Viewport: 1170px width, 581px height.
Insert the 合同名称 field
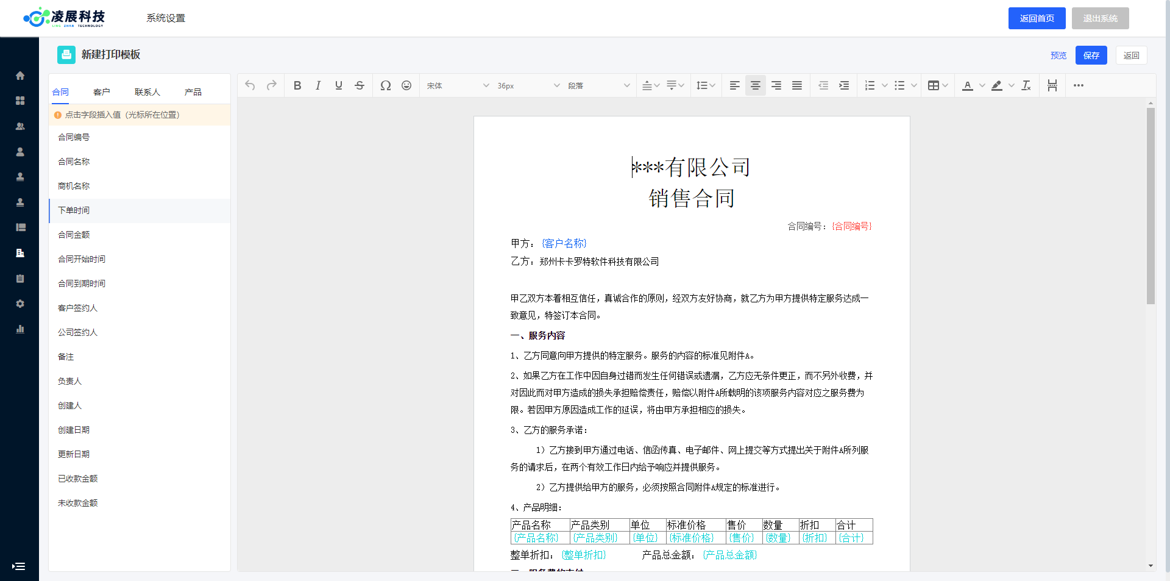[x=140, y=162]
